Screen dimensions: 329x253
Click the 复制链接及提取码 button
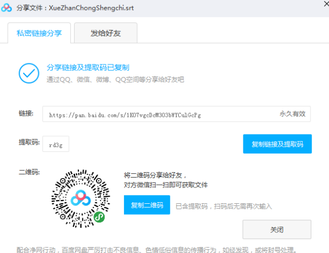pyautogui.click(x=277, y=144)
